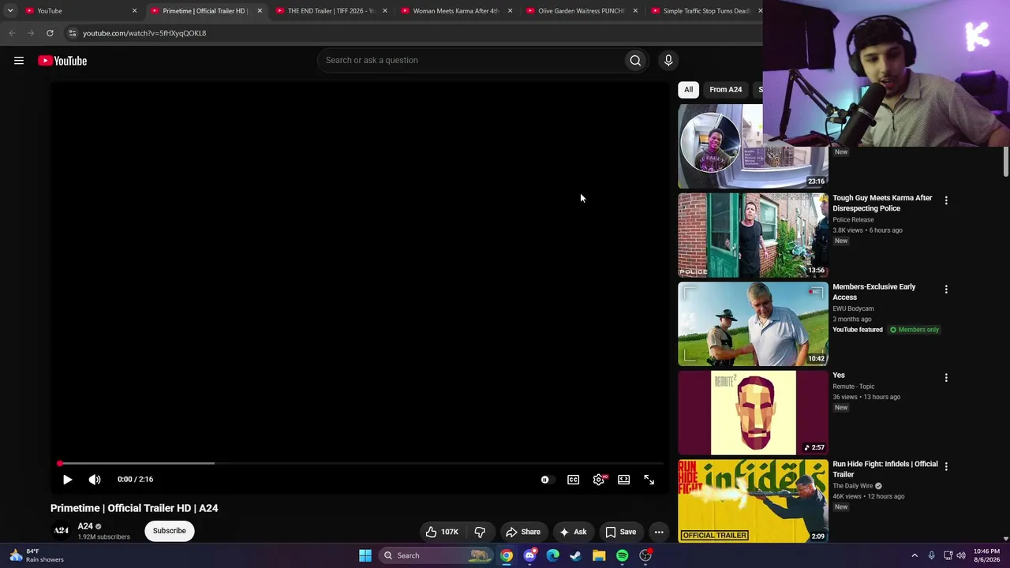Close the Primetime Official Trailer tab

[x=260, y=11]
